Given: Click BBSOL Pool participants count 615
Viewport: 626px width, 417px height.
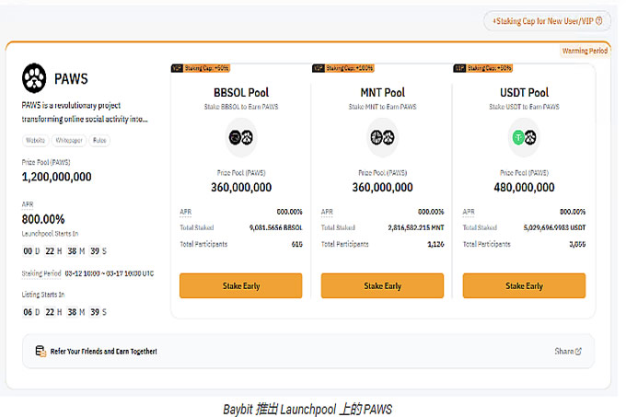Looking at the screenshot, I should tap(297, 244).
